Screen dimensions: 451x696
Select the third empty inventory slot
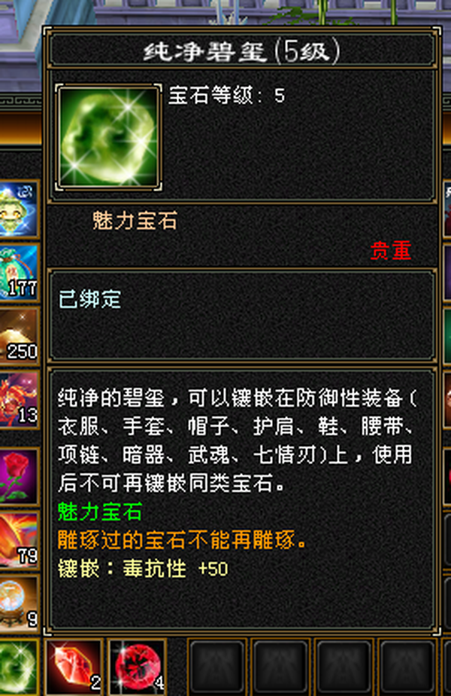pyautogui.click(x=344, y=667)
